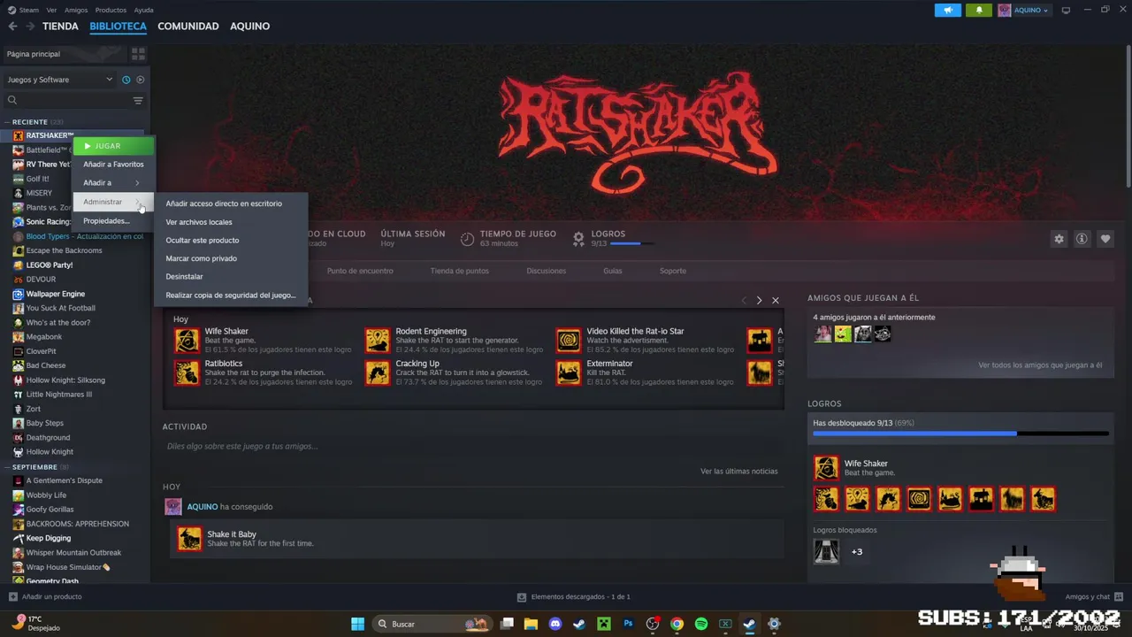Toggle sort by recent activity clock icon

[x=126, y=80]
